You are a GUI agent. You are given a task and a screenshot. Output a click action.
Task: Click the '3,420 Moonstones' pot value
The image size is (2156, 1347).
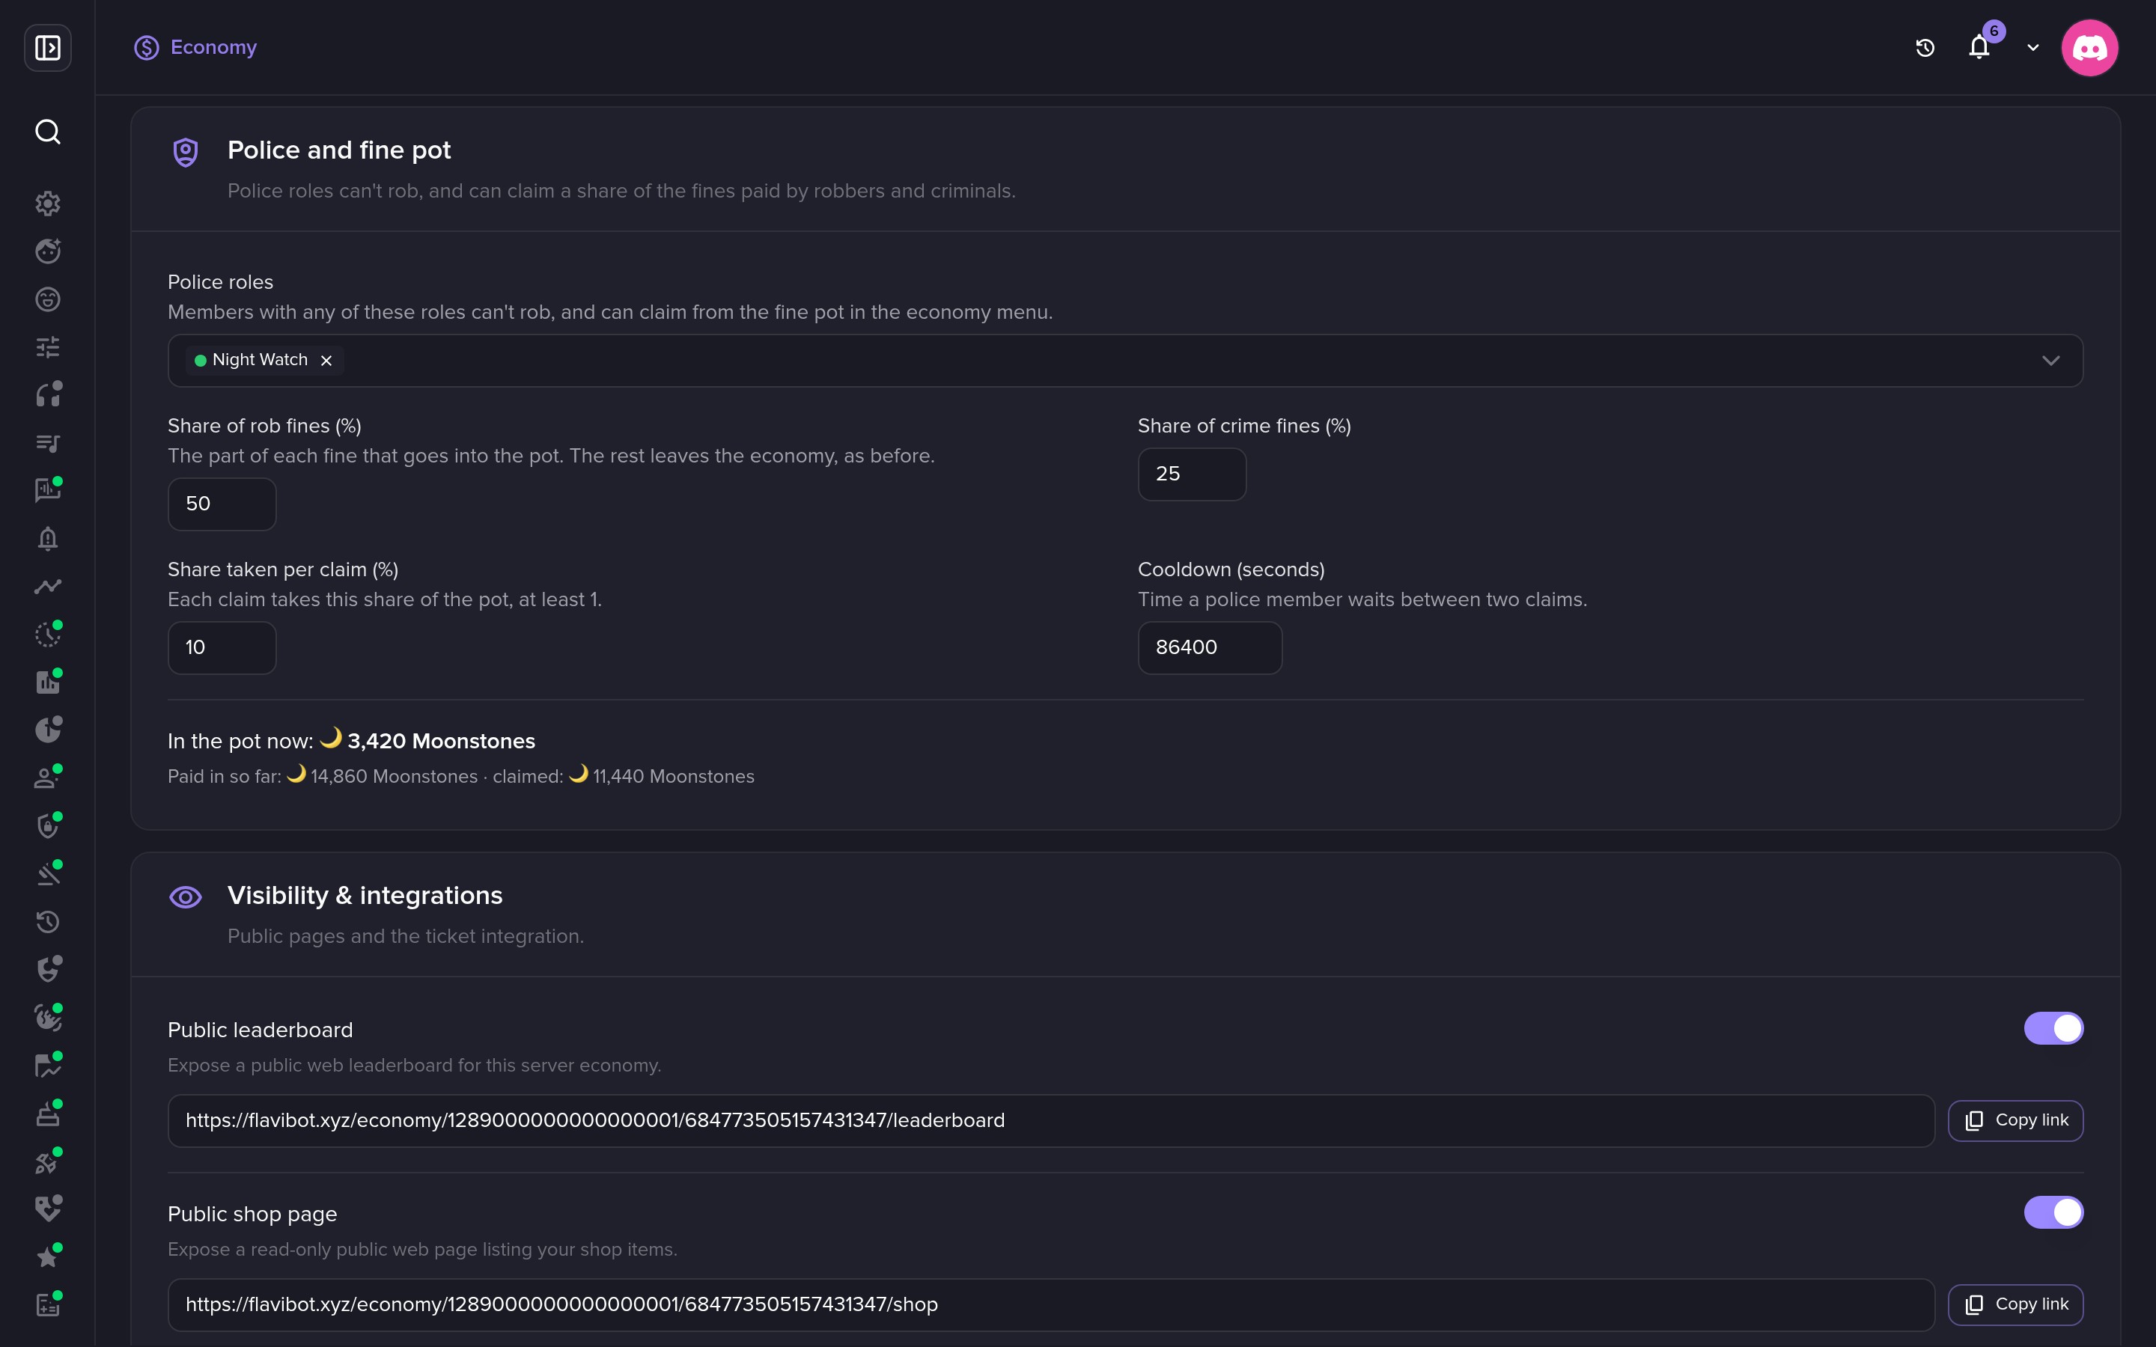(x=441, y=741)
